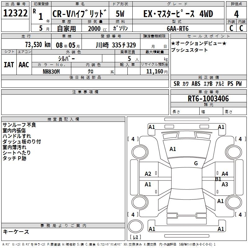Click the inspector note "サンルーフ不良"
248x248 pixels.
click(19, 125)
